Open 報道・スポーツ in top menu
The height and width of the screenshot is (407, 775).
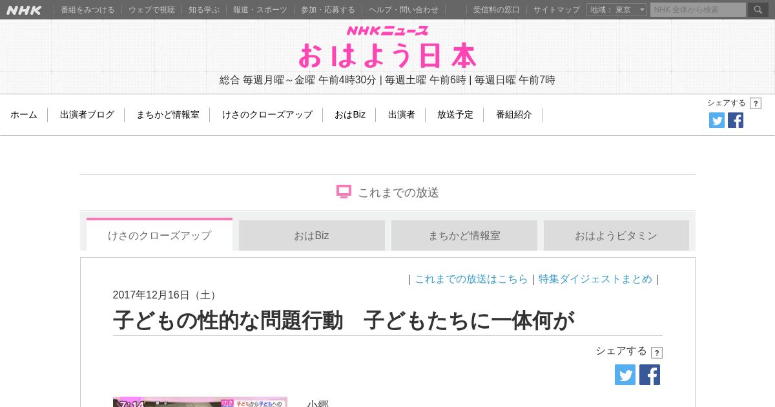pos(260,10)
